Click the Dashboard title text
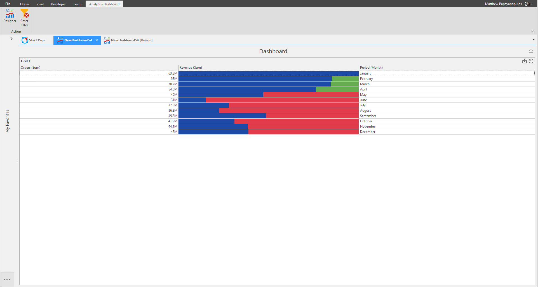 tap(273, 51)
